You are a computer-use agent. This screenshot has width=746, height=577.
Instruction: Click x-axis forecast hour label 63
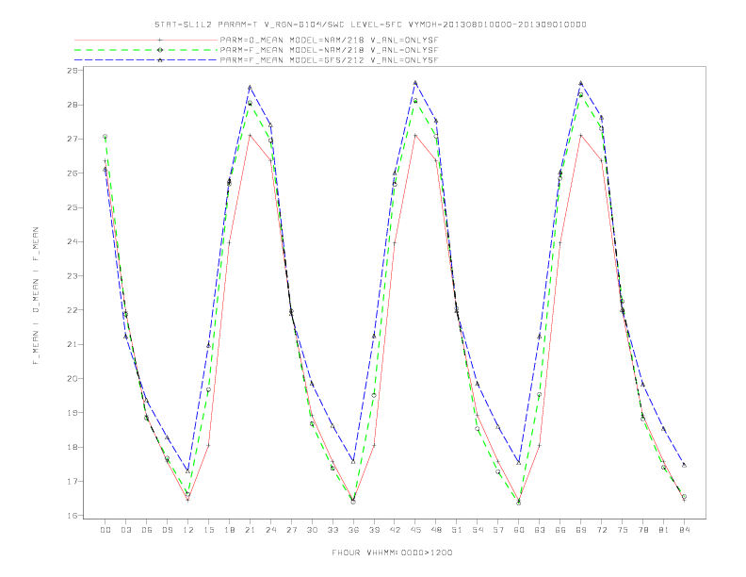pyautogui.click(x=540, y=530)
